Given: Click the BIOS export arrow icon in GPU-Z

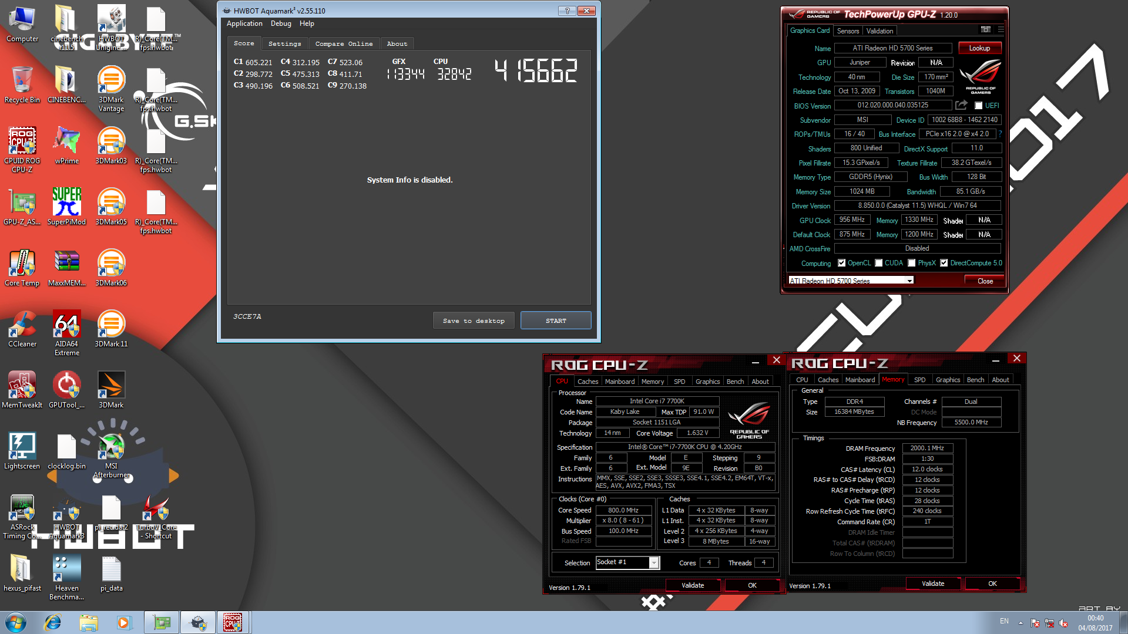Looking at the screenshot, I should tap(961, 105).
